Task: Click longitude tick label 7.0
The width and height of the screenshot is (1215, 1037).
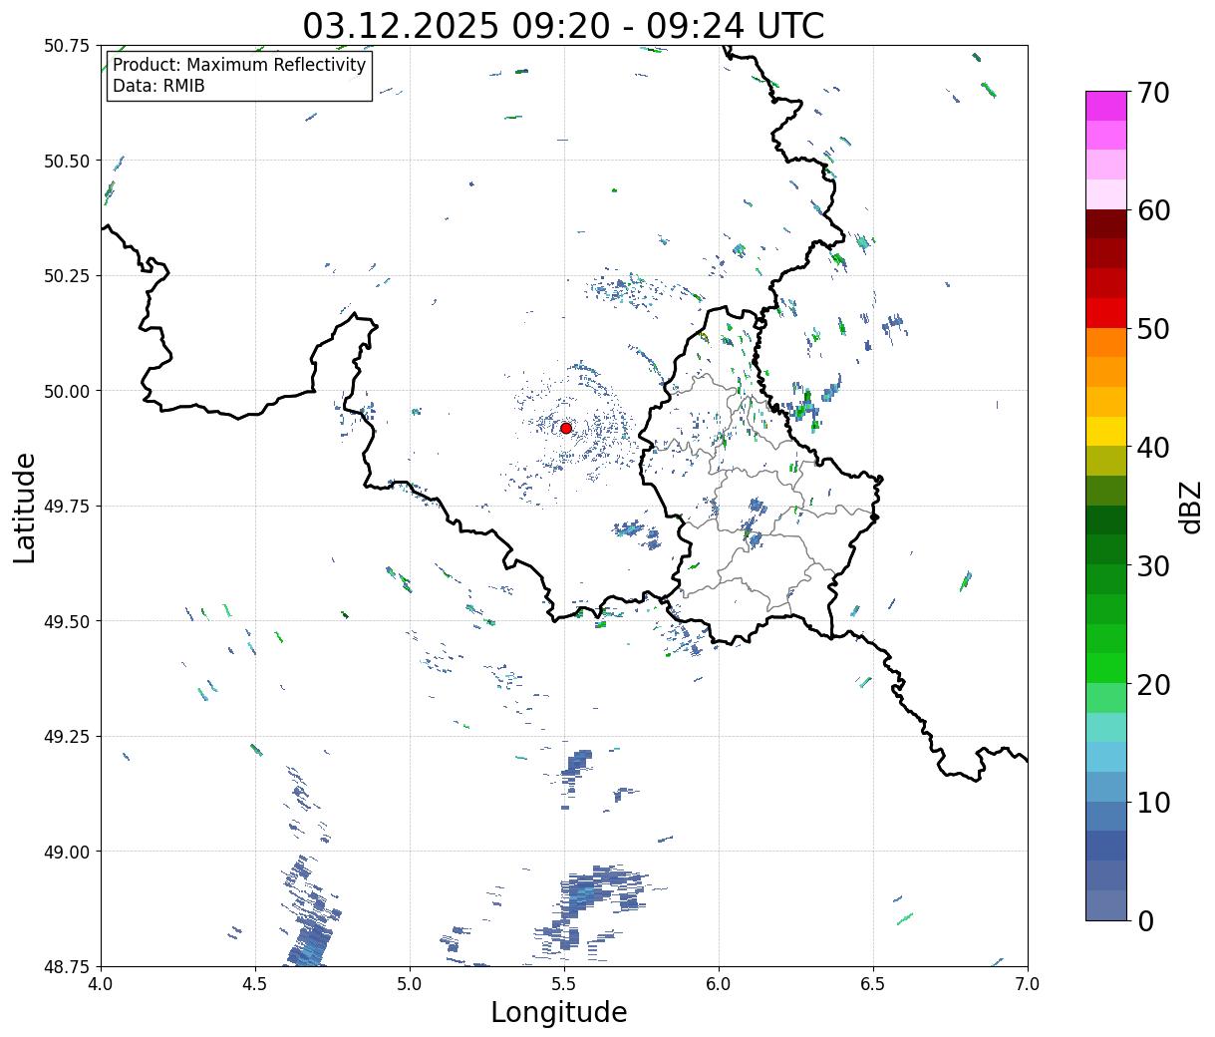Action: 1028,984
